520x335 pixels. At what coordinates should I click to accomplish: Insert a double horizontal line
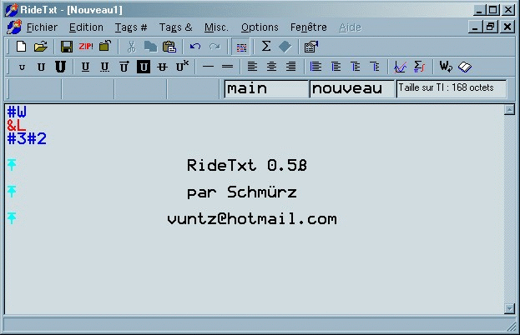click(227, 67)
